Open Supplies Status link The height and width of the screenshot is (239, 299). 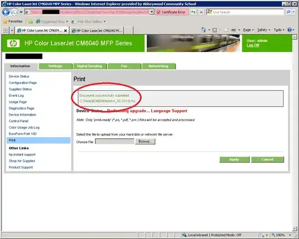click(x=20, y=89)
